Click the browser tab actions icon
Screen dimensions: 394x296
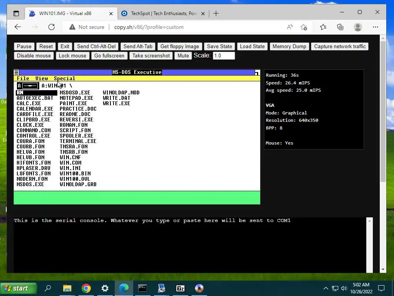(16, 13)
